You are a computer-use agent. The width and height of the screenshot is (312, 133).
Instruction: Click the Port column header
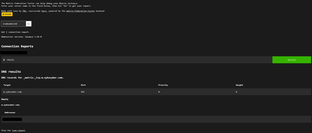[x=83, y=85]
